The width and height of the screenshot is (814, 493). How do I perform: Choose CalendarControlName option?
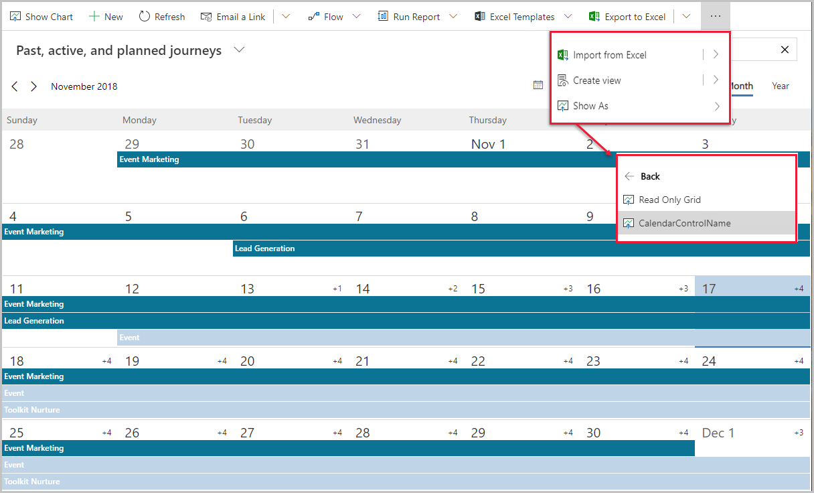click(706, 223)
